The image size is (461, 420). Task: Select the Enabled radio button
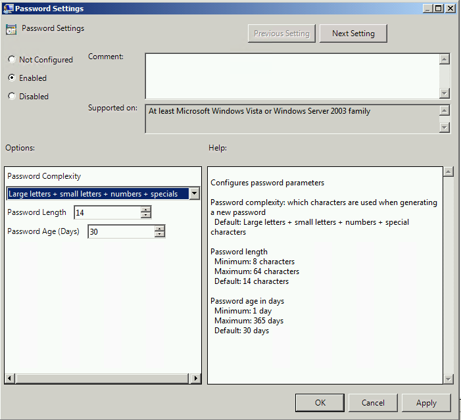pyautogui.click(x=12, y=78)
